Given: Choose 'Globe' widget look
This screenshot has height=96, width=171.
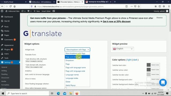Looking at the screenshot, I should [77, 82].
